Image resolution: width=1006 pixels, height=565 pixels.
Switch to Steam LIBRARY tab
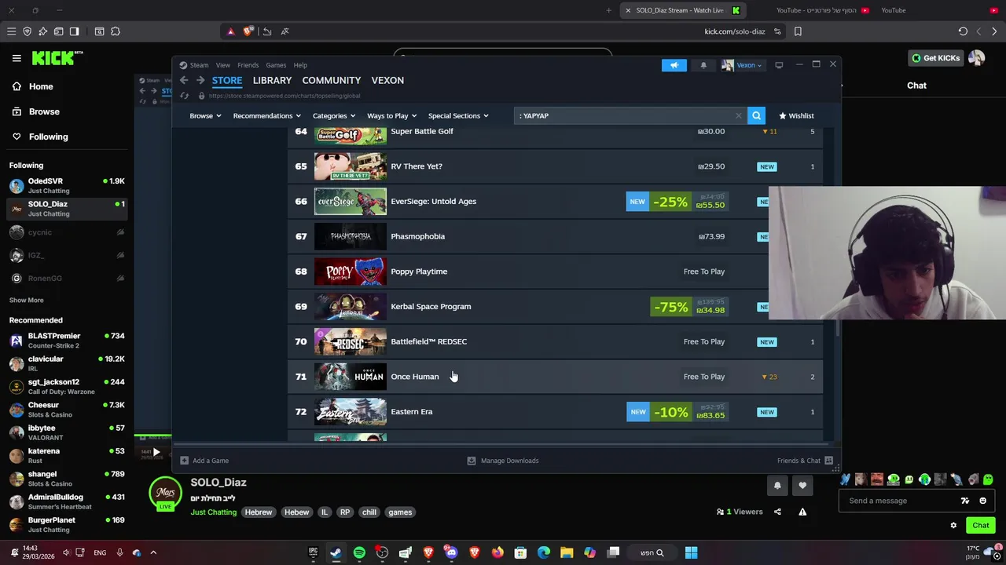click(x=272, y=80)
